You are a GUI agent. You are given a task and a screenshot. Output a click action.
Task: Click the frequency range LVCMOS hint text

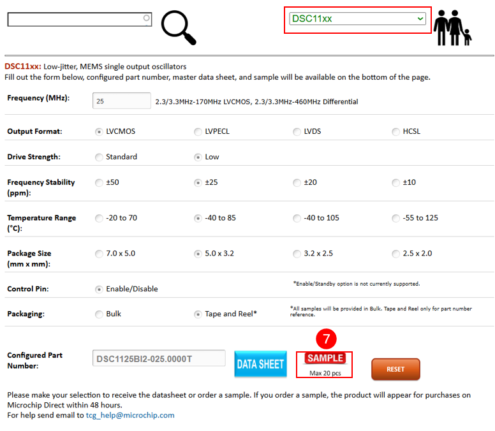[256, 101]
